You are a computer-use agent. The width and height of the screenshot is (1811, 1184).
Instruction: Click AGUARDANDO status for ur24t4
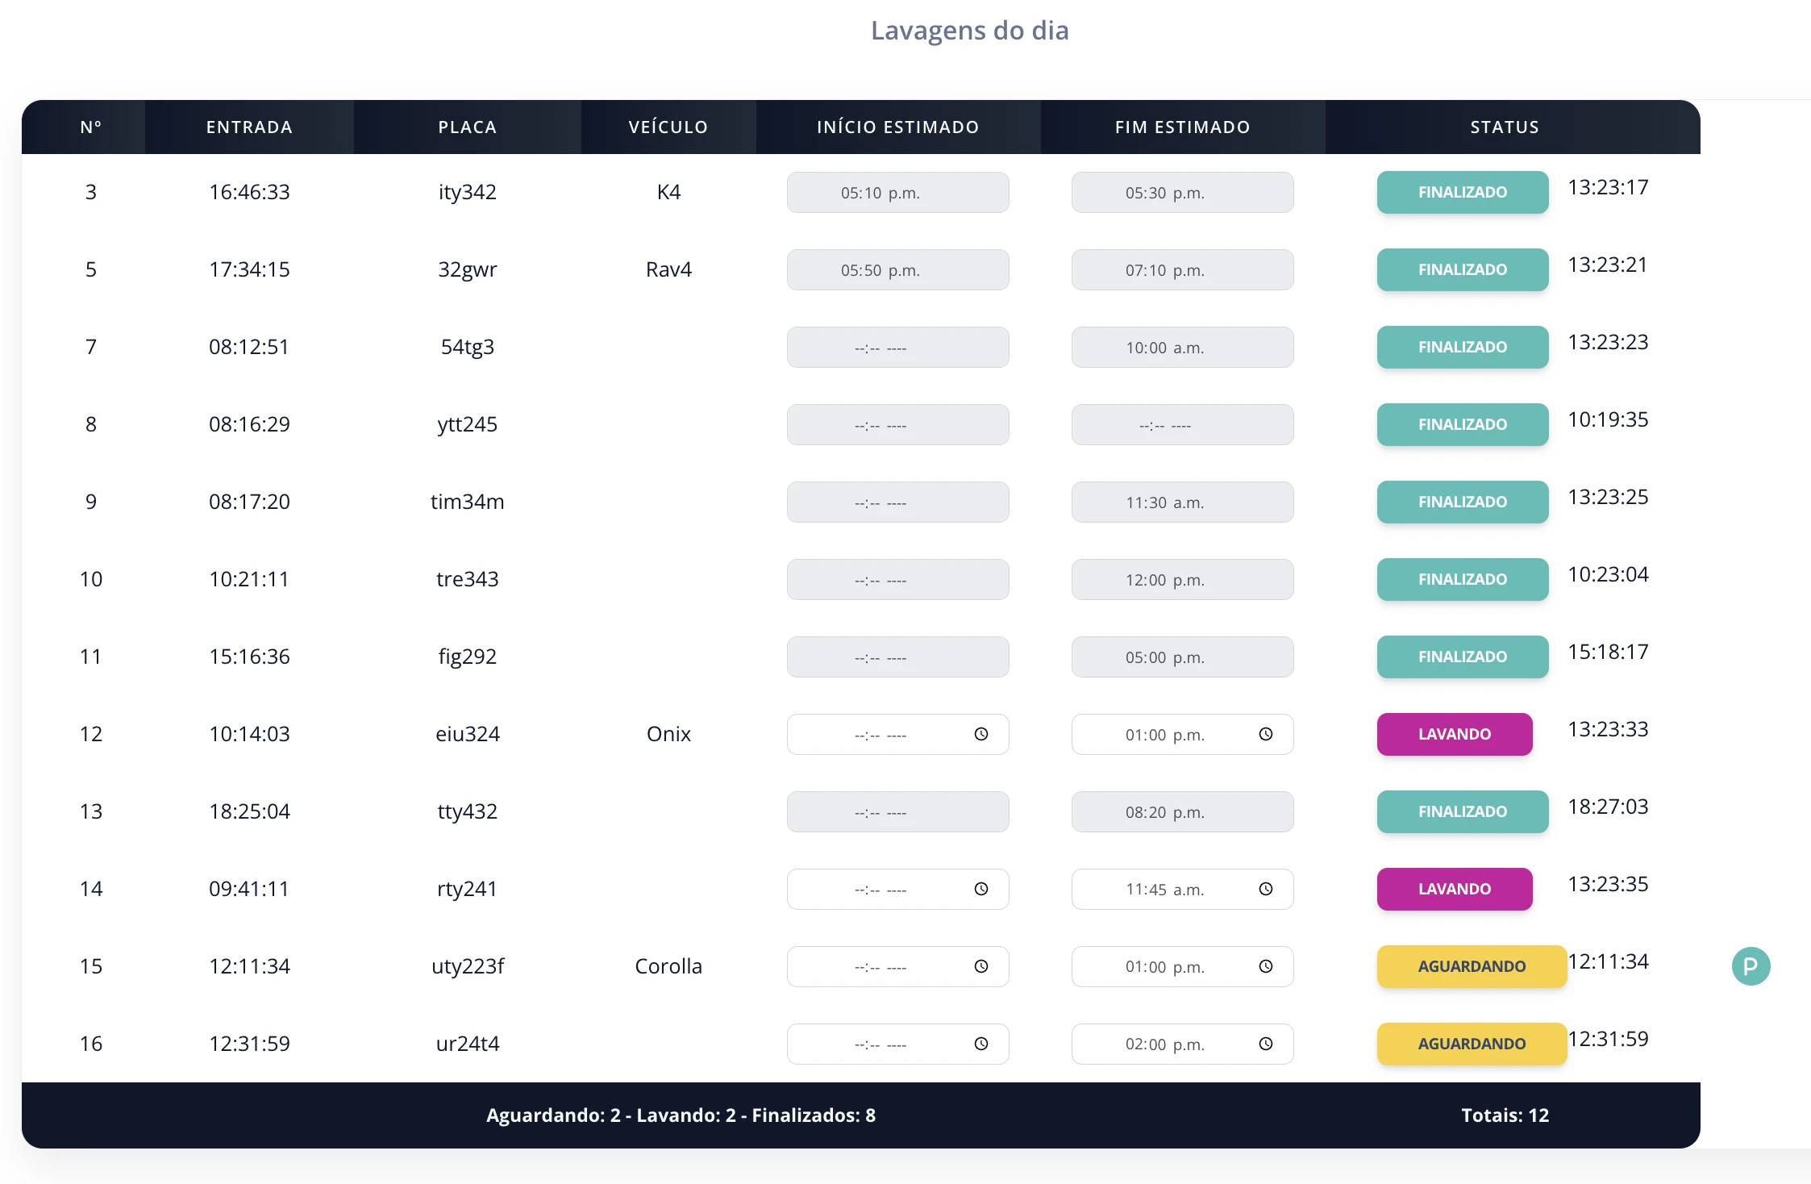[1472, 1044]
